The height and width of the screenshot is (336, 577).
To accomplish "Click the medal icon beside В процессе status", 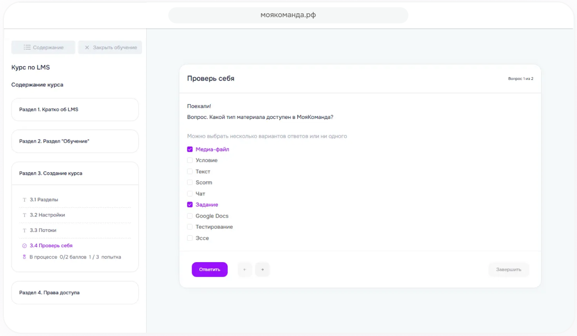I will click(24, 257).
